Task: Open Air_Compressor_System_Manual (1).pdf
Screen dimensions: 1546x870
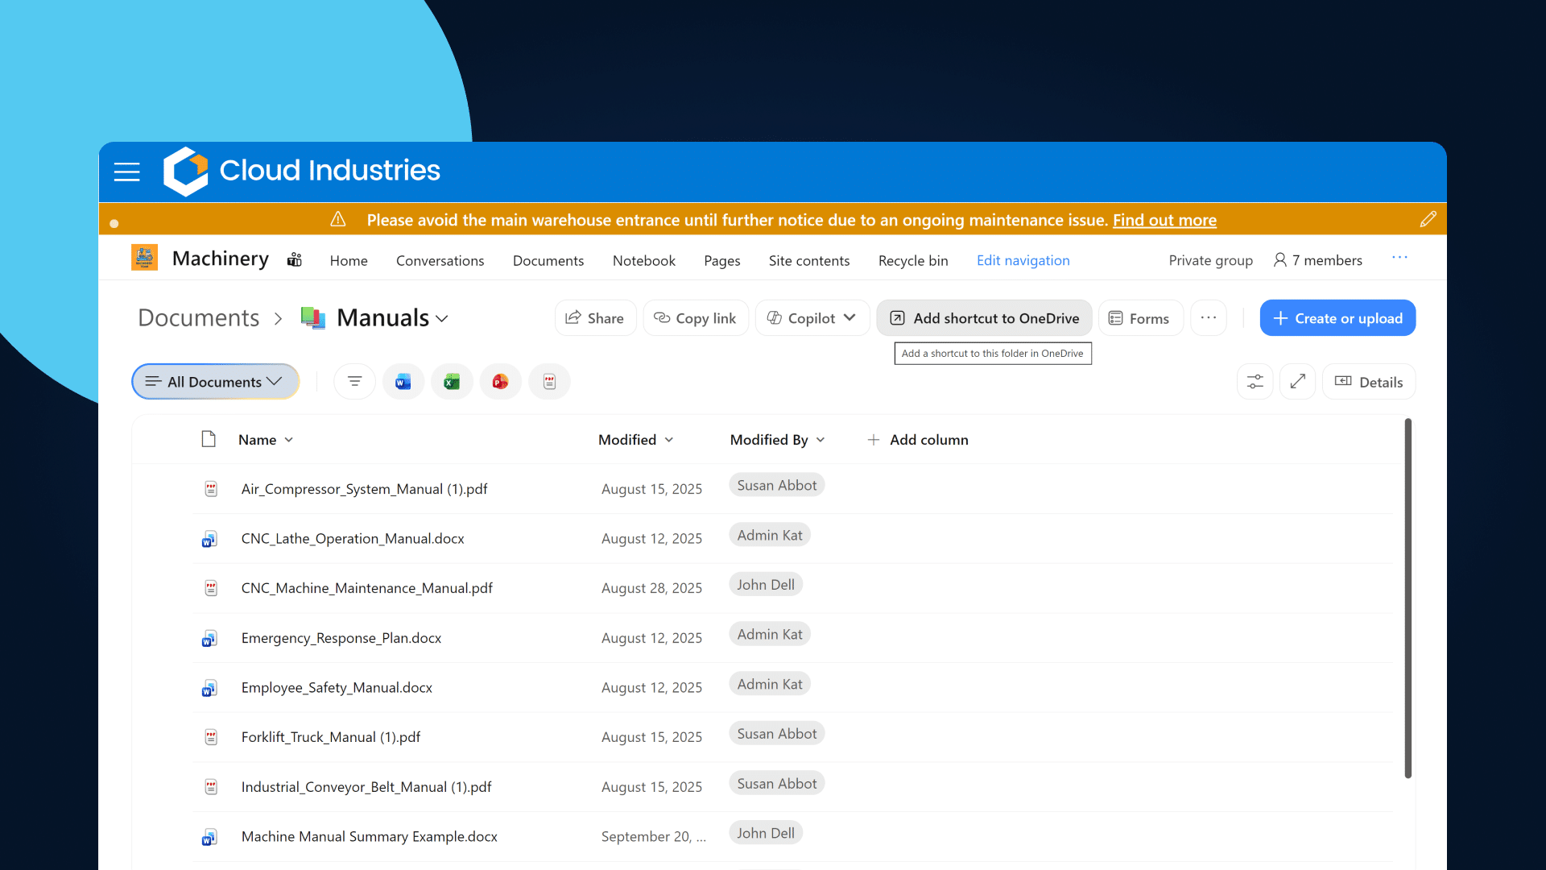Action: pyautogui.click(x=364, y=489)
